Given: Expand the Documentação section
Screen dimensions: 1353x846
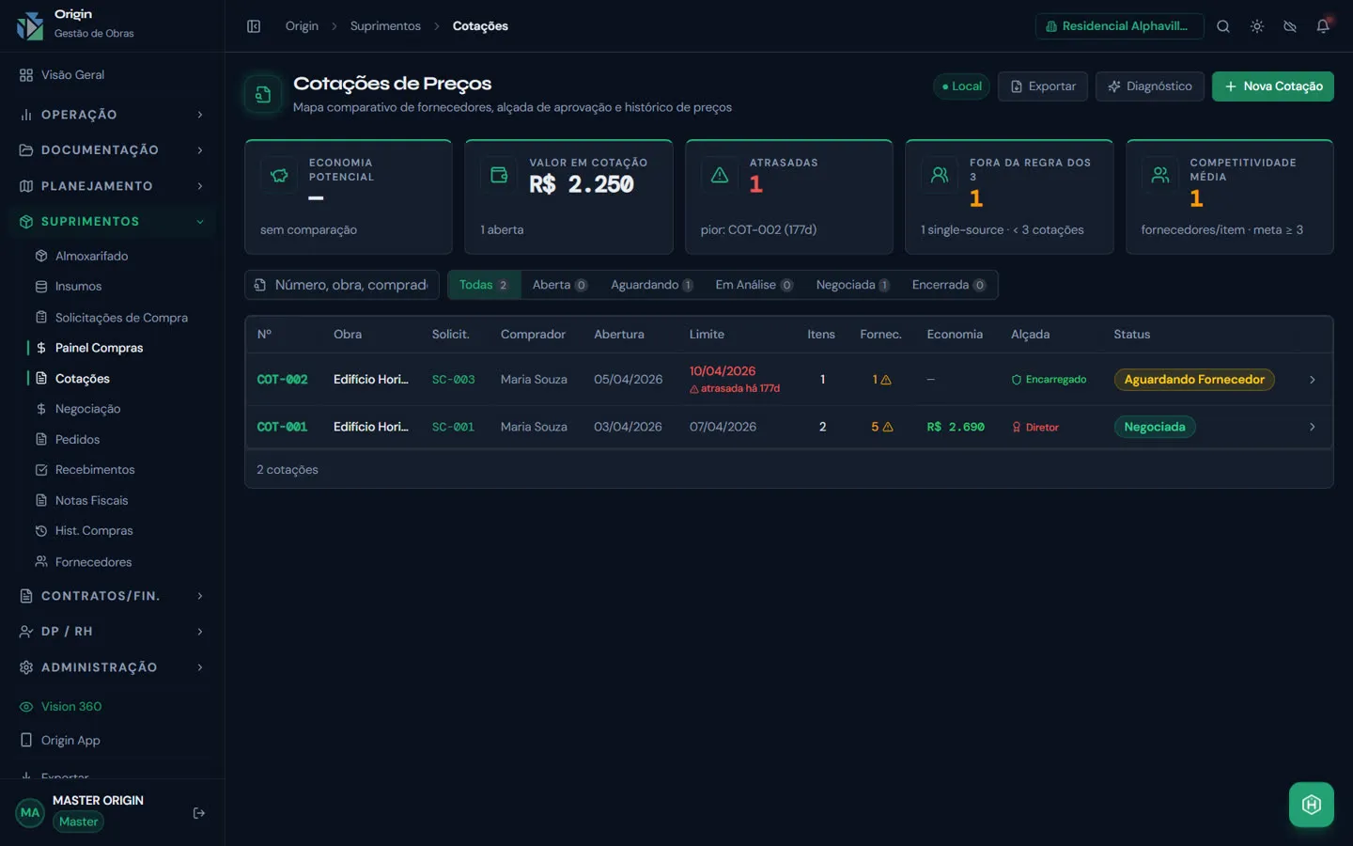Looking at the screenshot, I should [x=113, y=150].
